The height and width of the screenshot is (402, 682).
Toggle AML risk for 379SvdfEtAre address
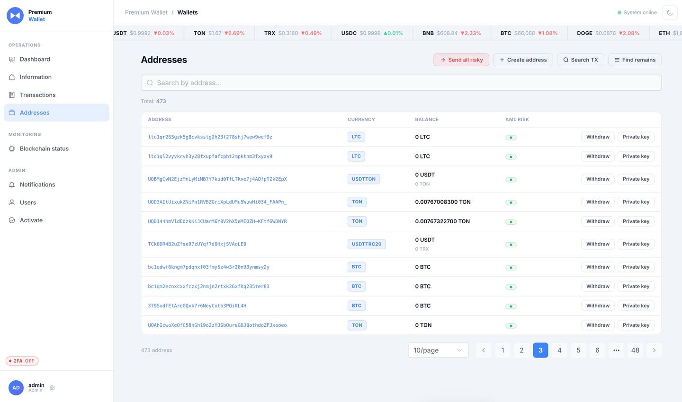[x=511, y=306]
